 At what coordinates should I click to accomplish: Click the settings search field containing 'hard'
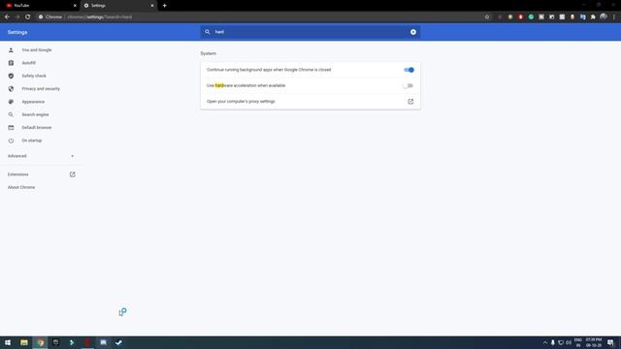(310, 32)
